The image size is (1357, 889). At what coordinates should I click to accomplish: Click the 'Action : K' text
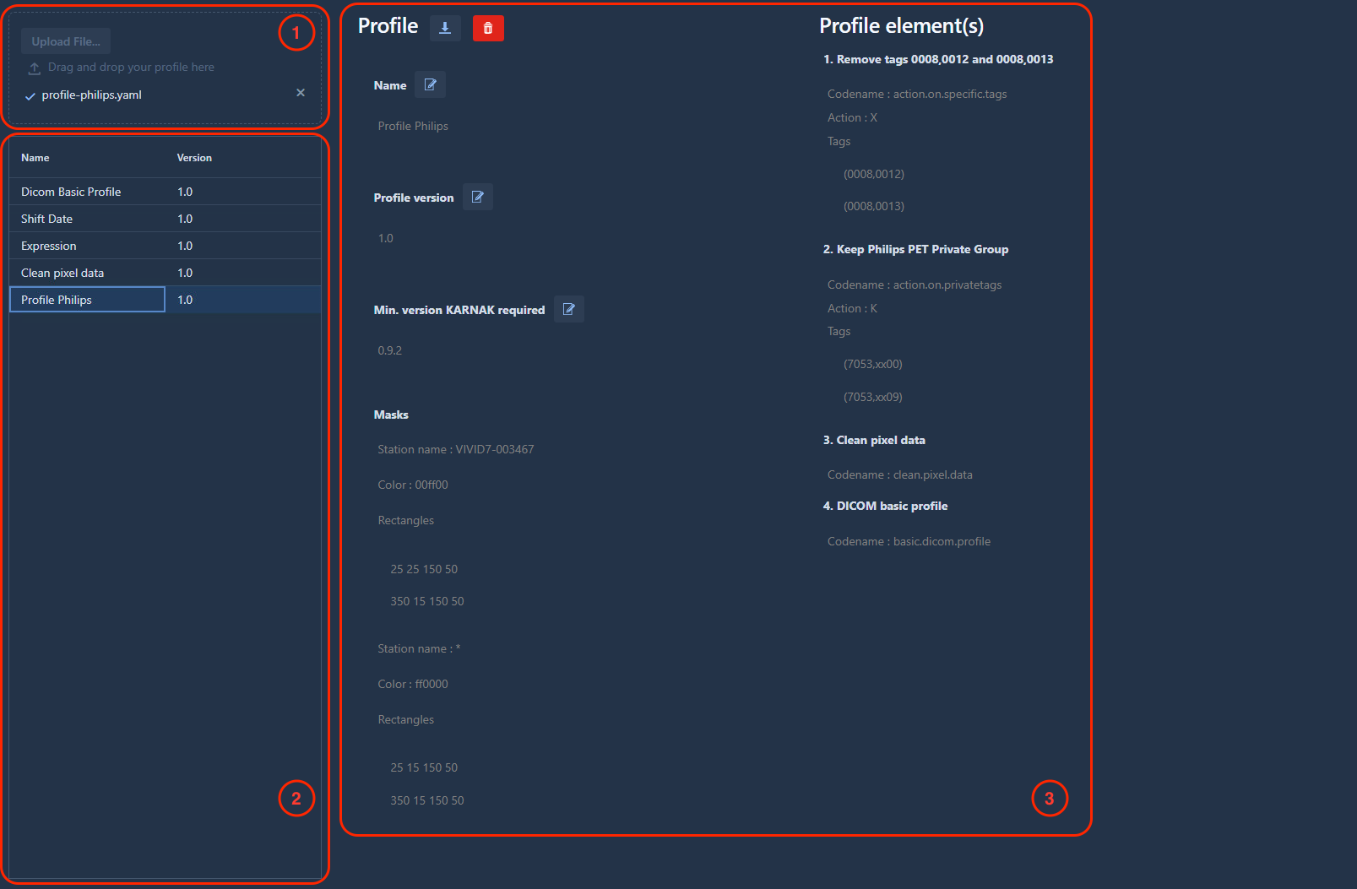coord(852,308)
